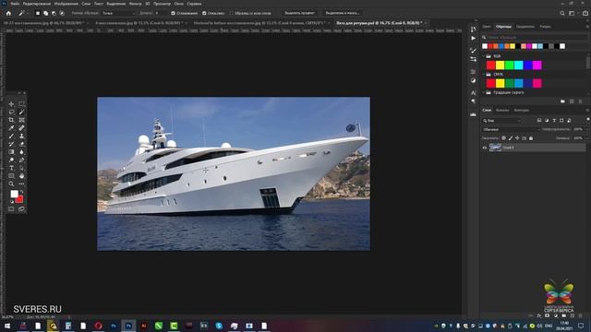Select Subtract from Selection mode
The width and height of the screenshot is (591, 332).
[x=54, y=13]
